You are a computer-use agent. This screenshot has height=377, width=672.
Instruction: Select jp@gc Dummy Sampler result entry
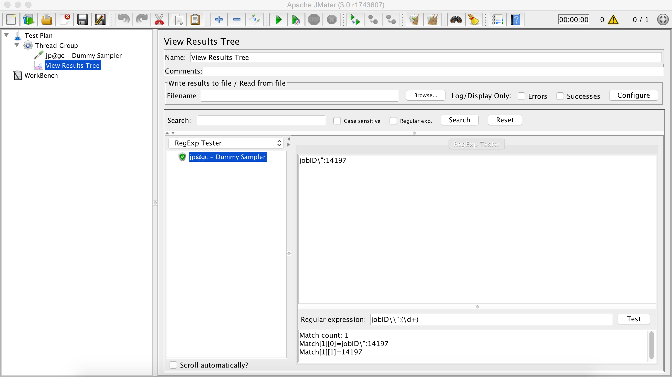point(228,157)
